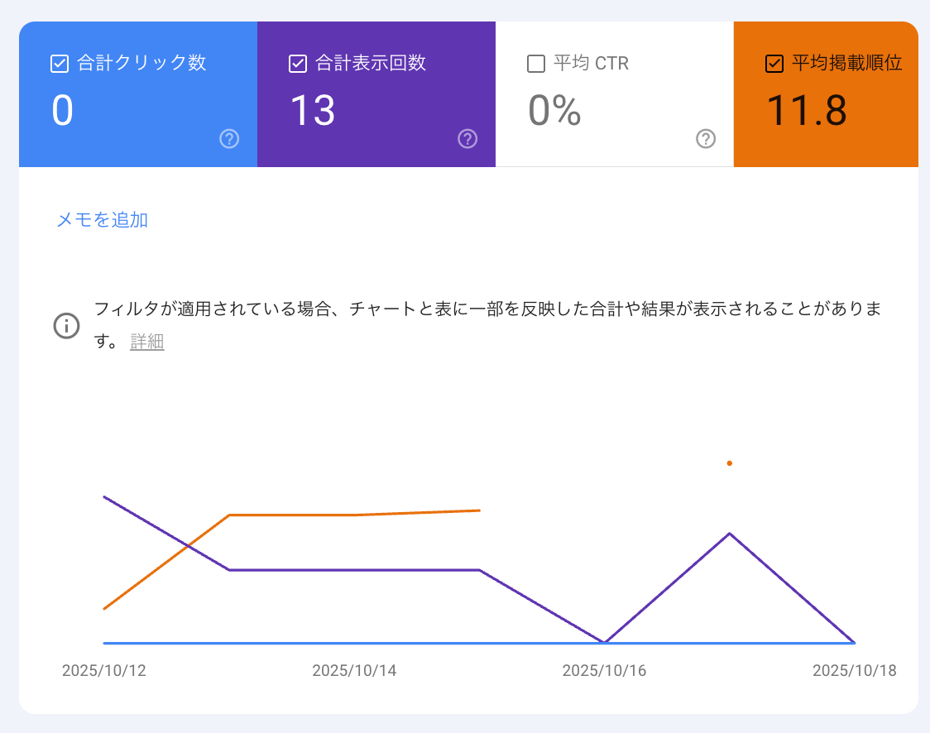Click the purple line's peak after 2025/10/16
Viewport: 930px width, 733px height.
click(729, 534)
